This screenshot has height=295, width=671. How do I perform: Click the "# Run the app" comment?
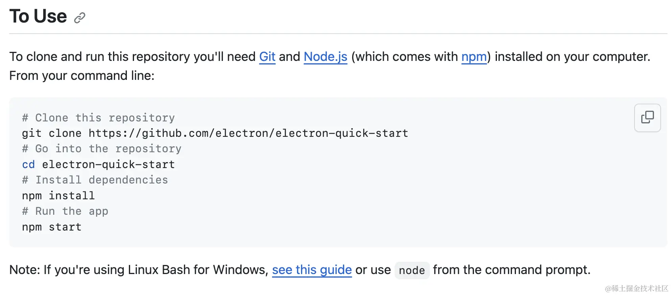pos(65,211)
